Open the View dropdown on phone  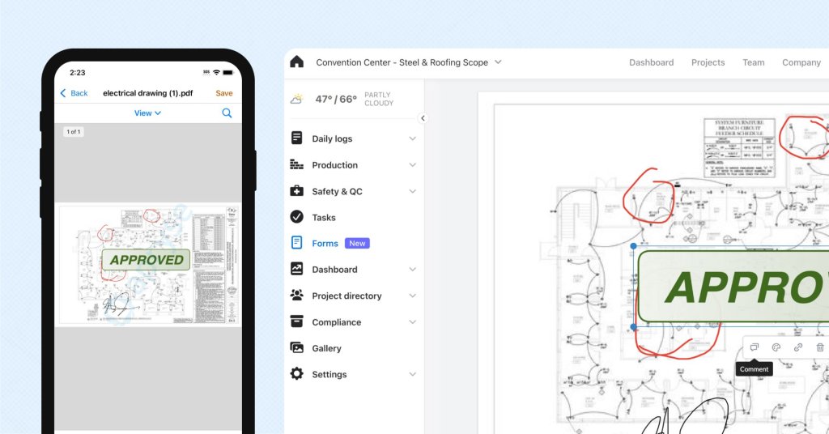(147, 113)
